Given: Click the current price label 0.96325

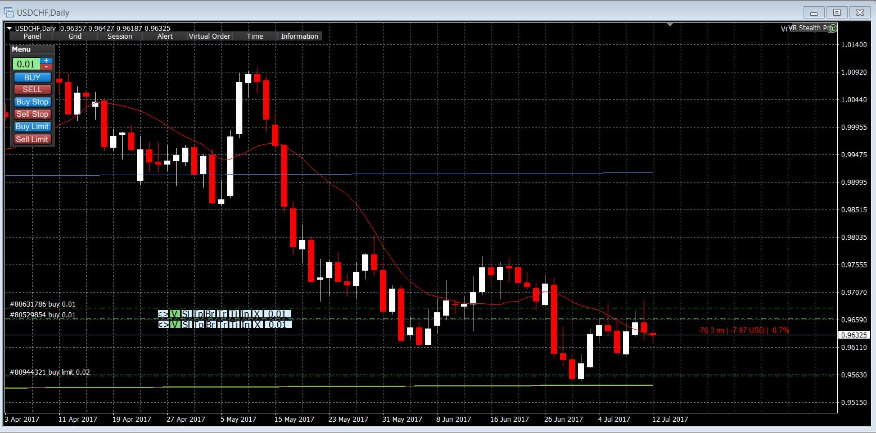Looking at the screenshot, I should (x=854, y=335).
